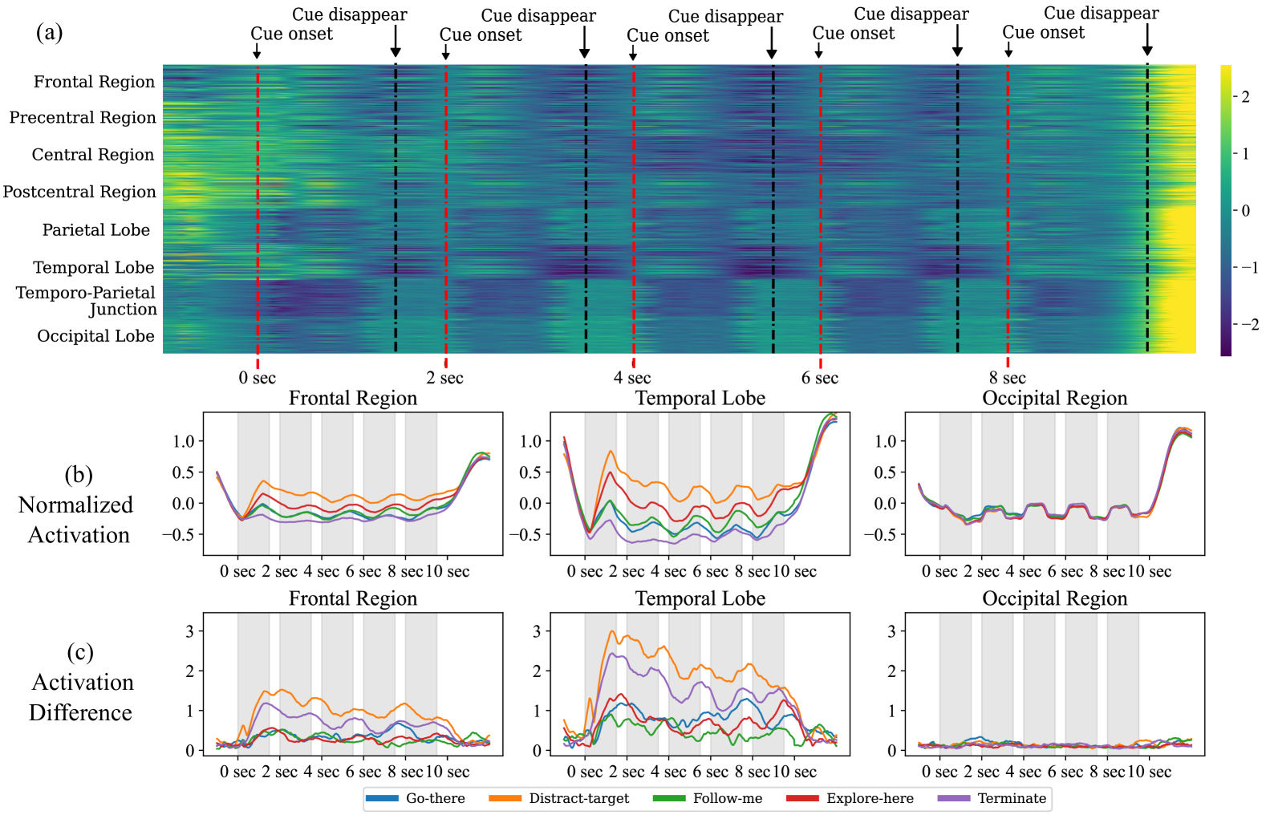
Task: Click the heatmap colorbar gradient
Action: click(1226, 210)
